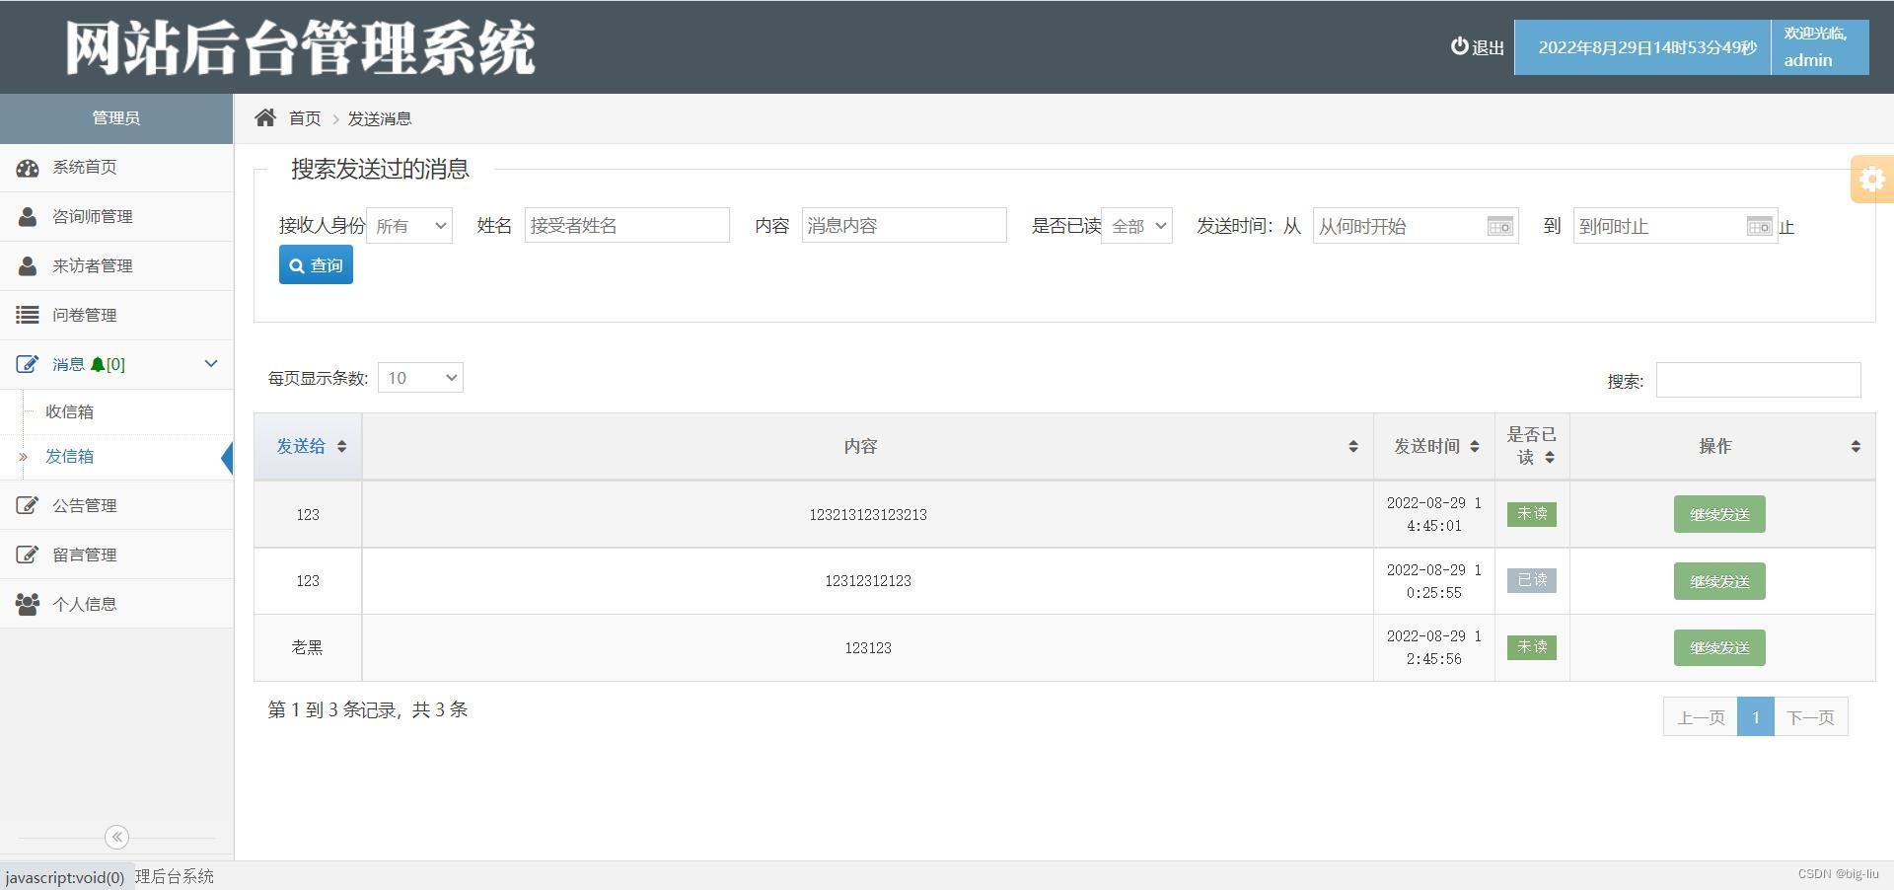Click the edit icon beside 公告管理

point(28,505)
